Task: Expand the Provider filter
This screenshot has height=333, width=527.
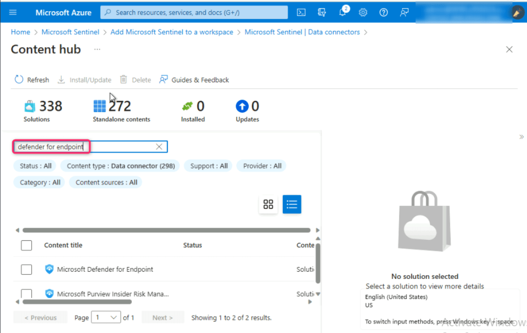Action: click(262, 166)
